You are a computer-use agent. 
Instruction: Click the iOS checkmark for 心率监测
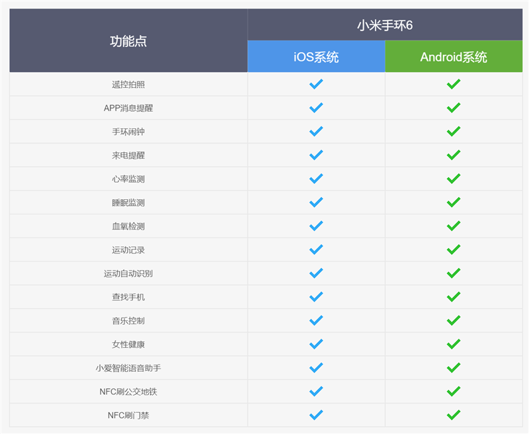tap(316, 179)
